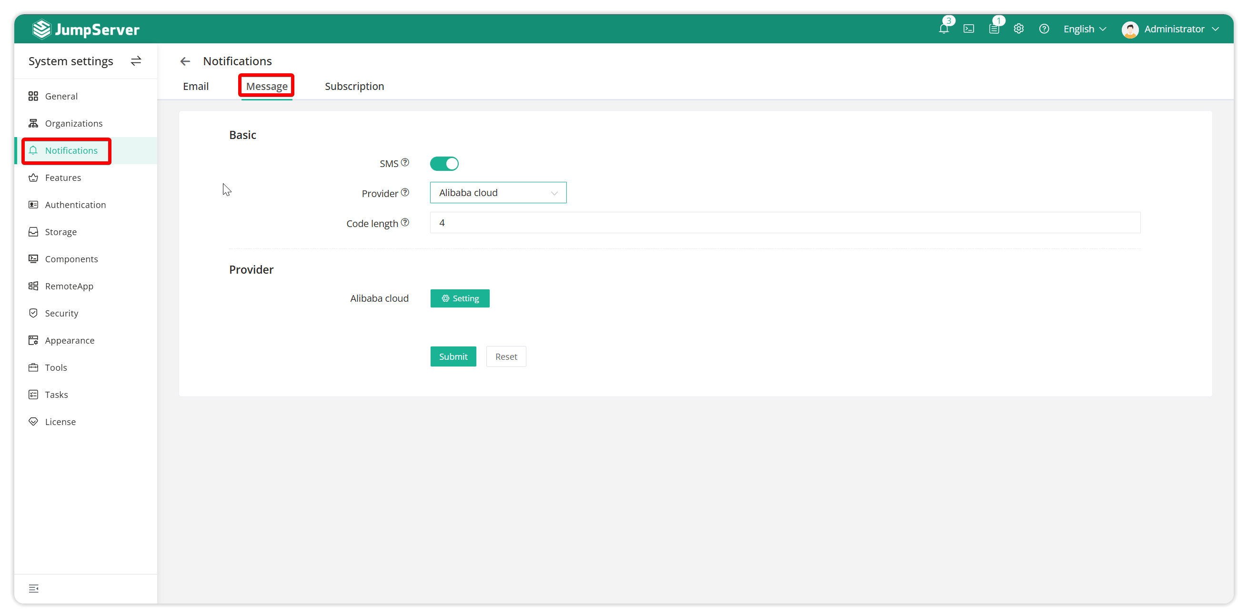Click the Components monitor icon
Image resolution: width=1248 pixels, height=613 pixels.
tap(33, 258)
